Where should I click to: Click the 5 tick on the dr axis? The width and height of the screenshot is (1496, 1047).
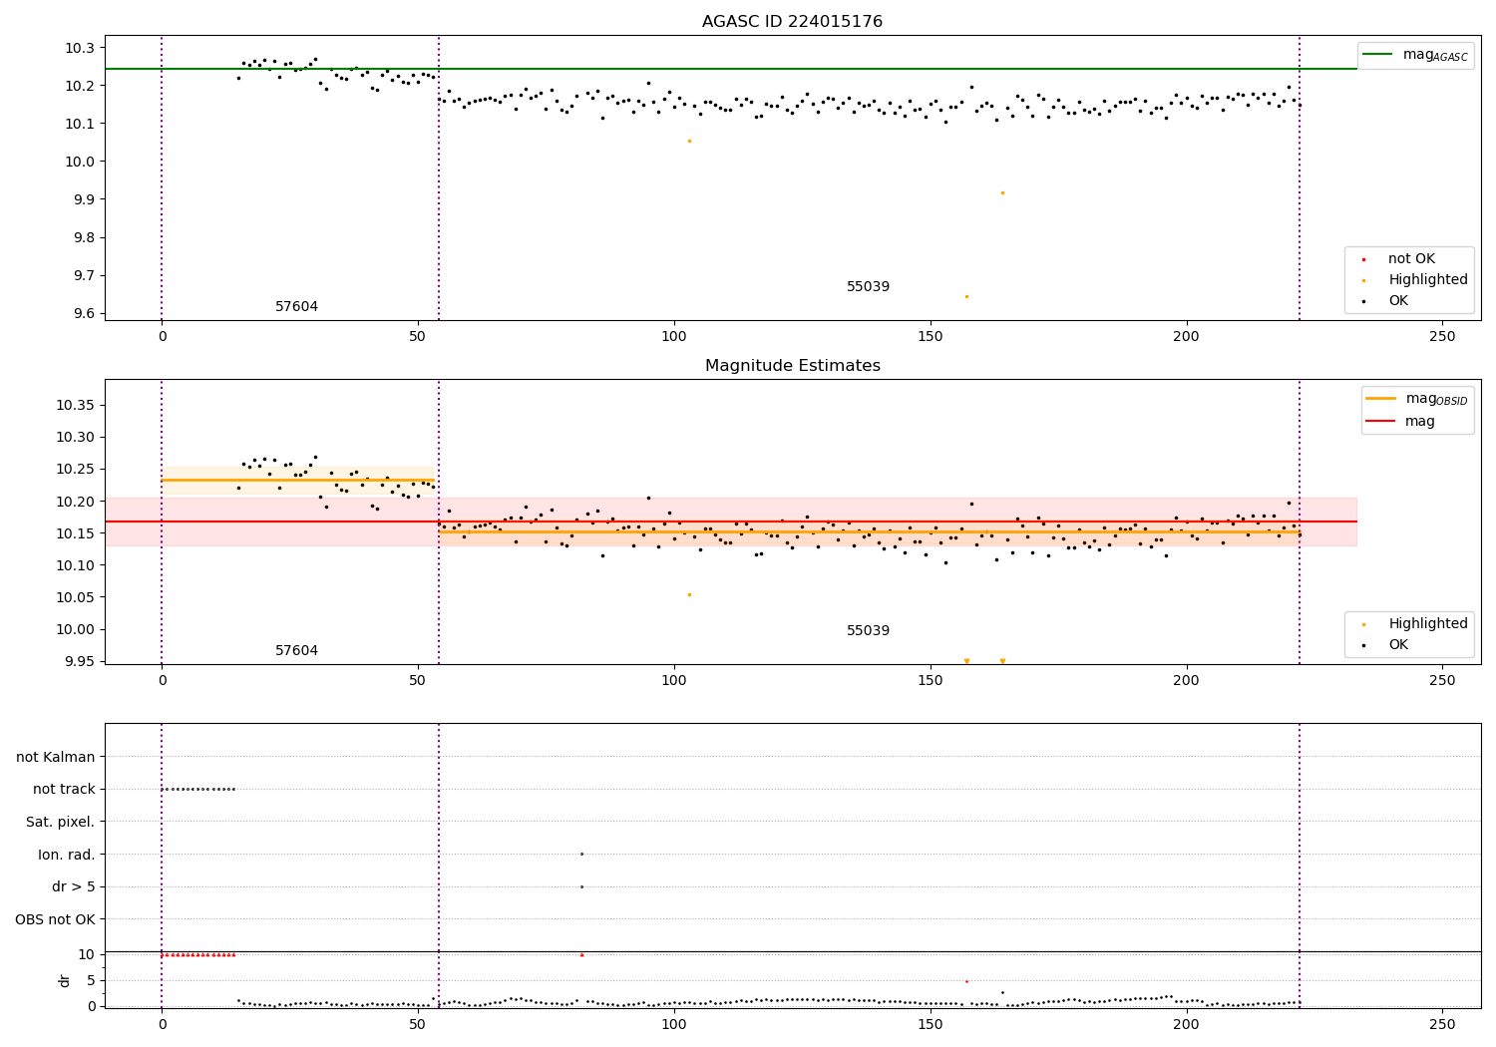click(x=91, y=981)
